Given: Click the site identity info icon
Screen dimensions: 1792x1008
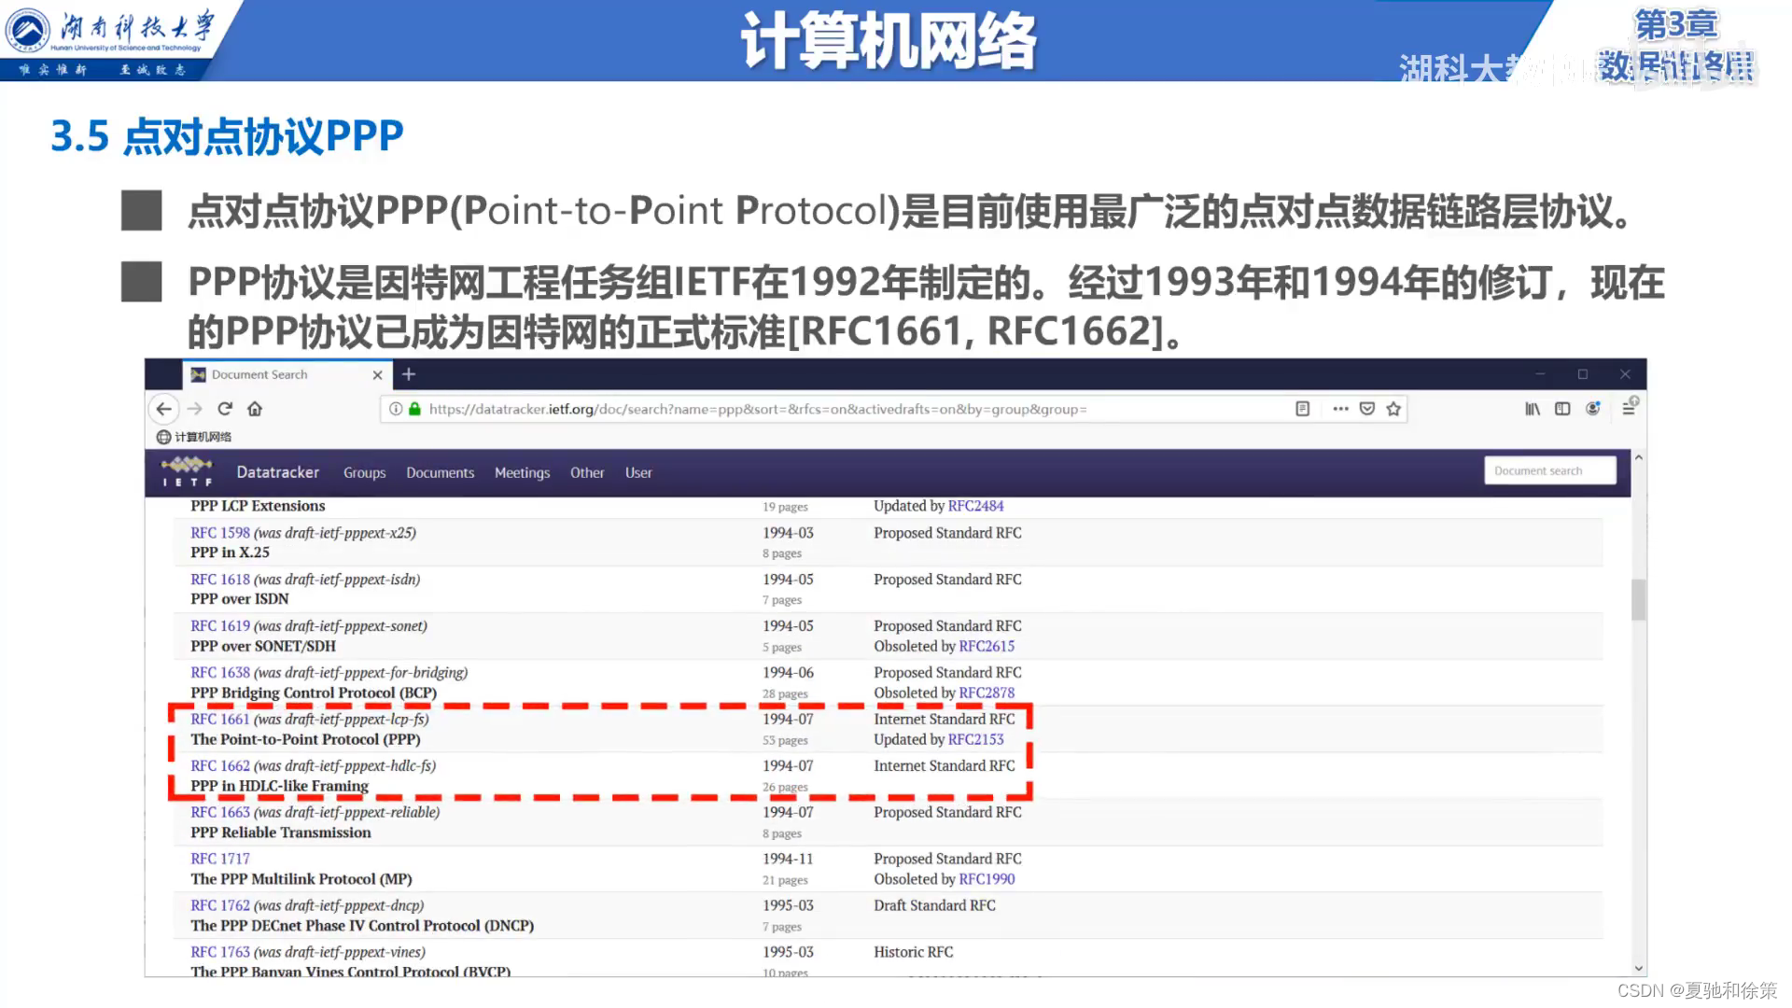Looking at the screenshot, I should pyautogui.click(x=396, y=409).
